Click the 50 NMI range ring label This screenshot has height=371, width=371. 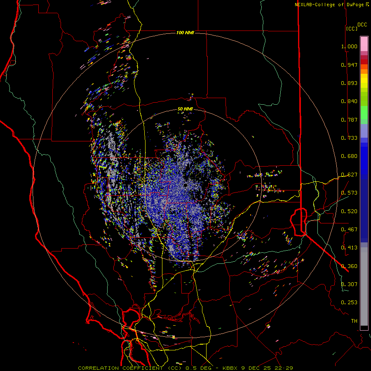[x=185, y=109]
